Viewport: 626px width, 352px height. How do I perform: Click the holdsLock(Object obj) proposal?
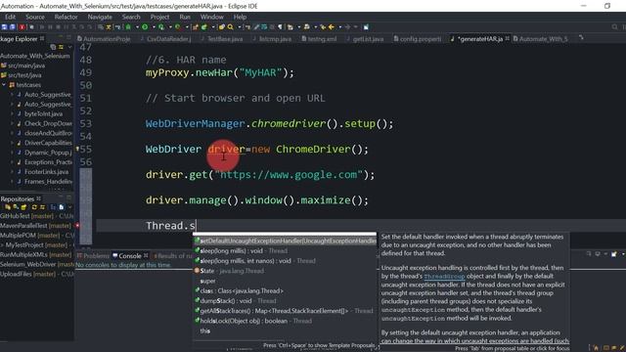(285, 321)
